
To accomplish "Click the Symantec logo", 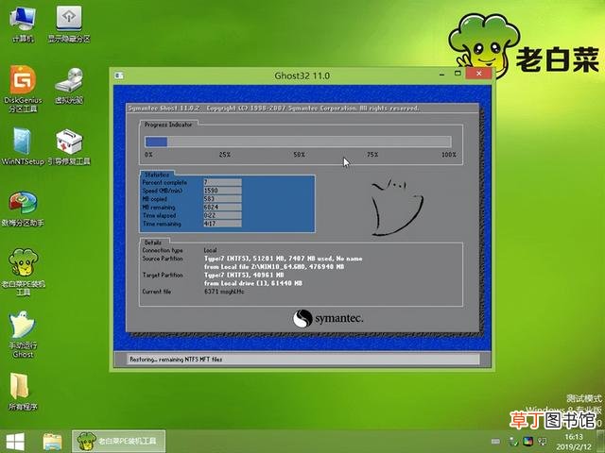I will [328, 319].
